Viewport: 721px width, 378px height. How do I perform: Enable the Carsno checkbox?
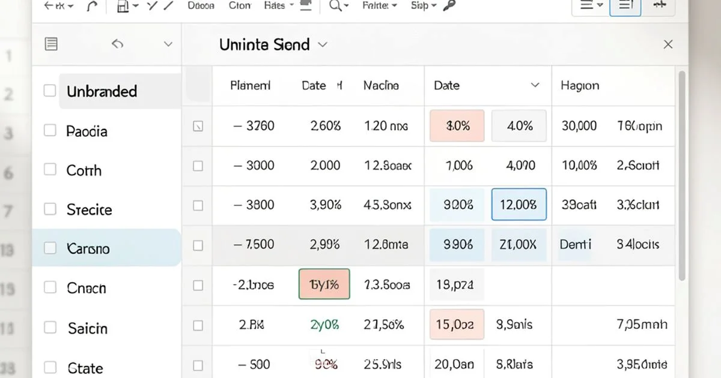[x=50, y=248]
